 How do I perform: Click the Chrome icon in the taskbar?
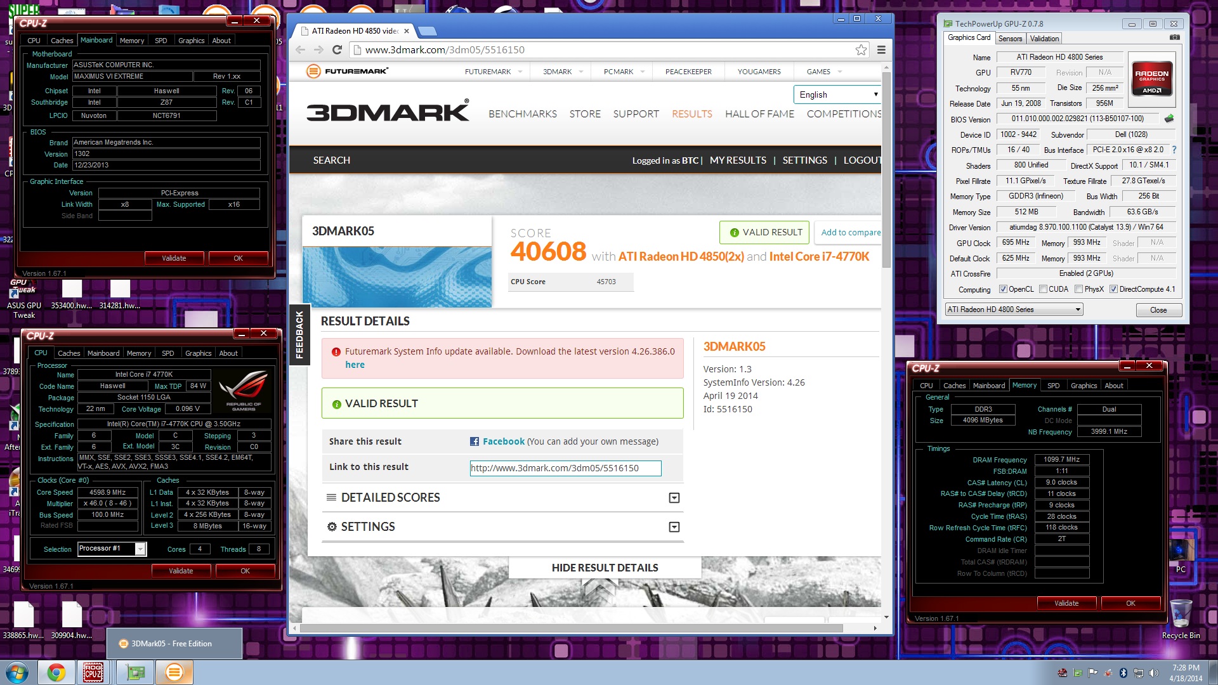click(56, 672)
